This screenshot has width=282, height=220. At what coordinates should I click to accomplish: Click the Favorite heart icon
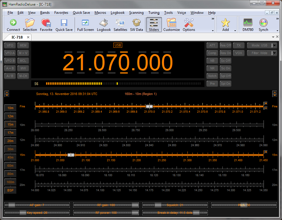pos(46,25)
